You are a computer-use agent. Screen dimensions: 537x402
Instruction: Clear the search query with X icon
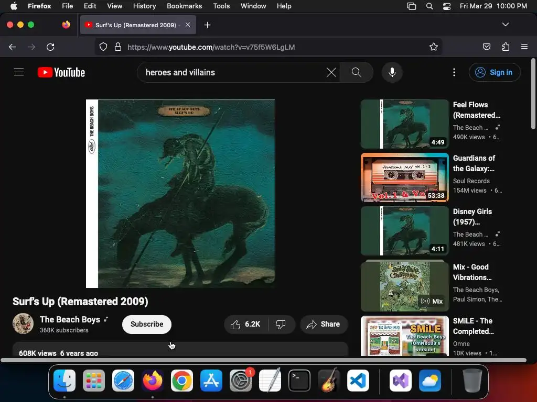pos(331,72)
